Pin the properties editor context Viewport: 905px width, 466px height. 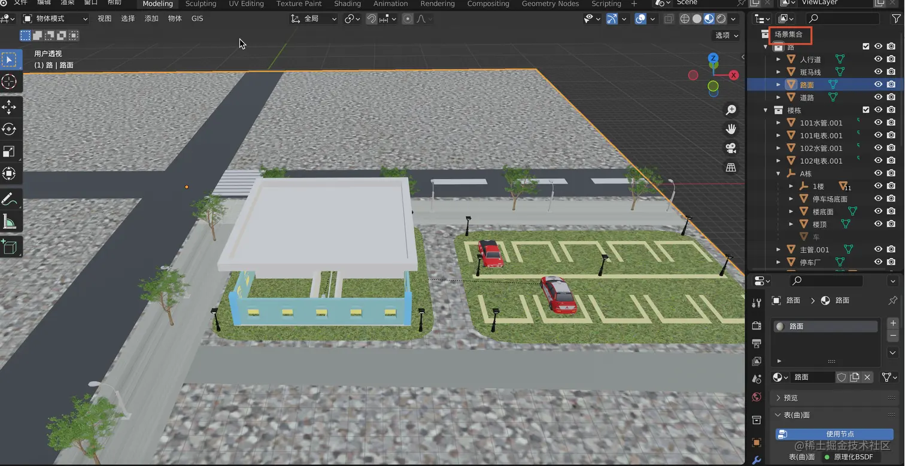(x=893, y=300)
